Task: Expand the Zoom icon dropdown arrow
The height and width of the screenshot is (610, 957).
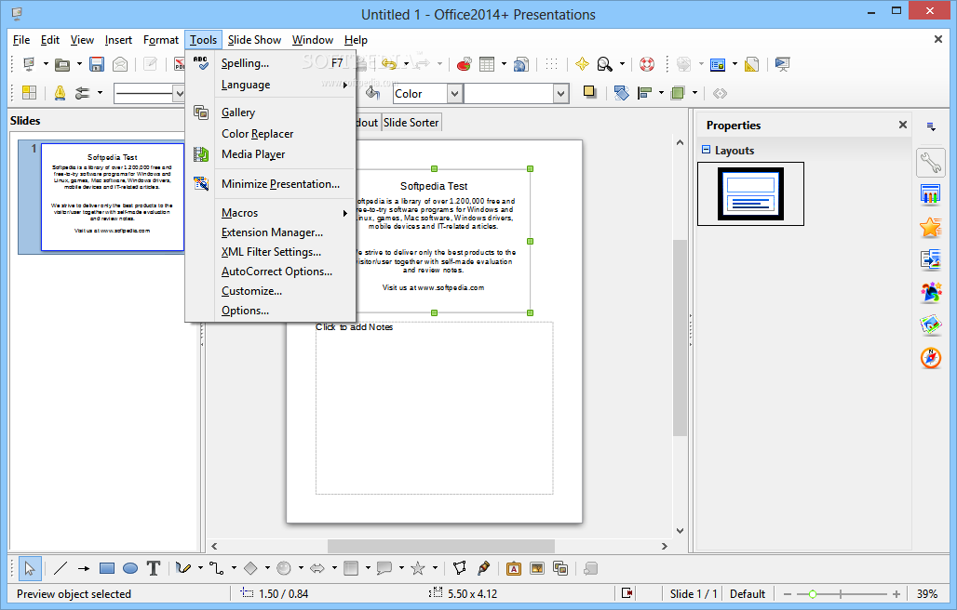Action: 622,64
